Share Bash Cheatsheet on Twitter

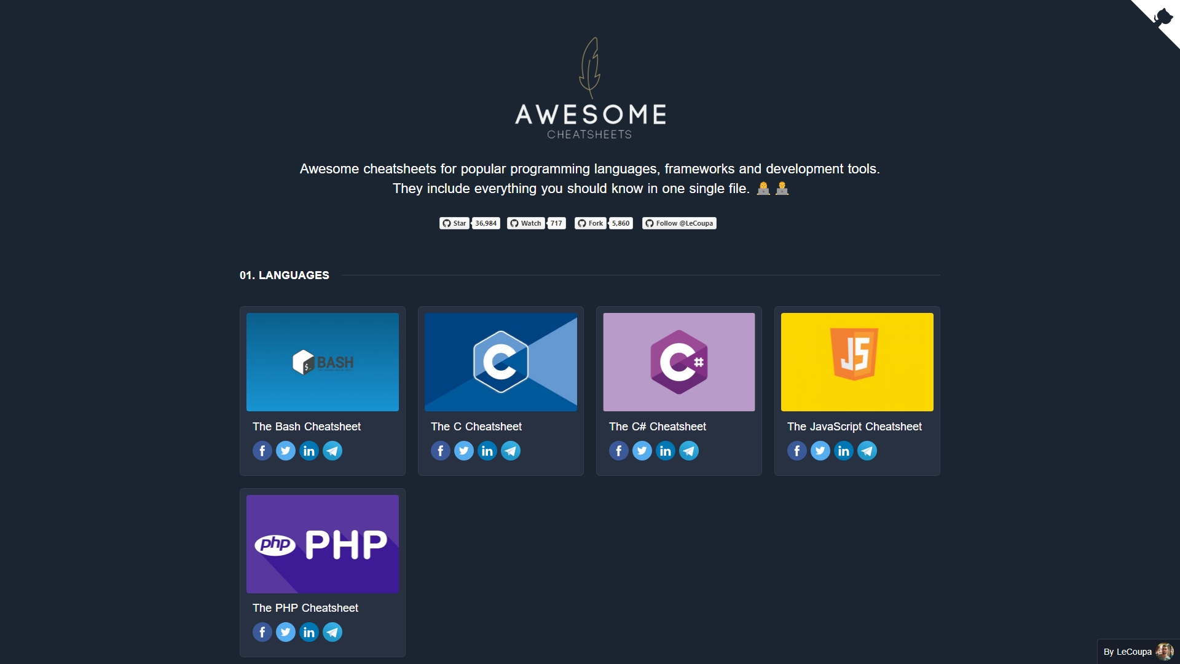286,451
